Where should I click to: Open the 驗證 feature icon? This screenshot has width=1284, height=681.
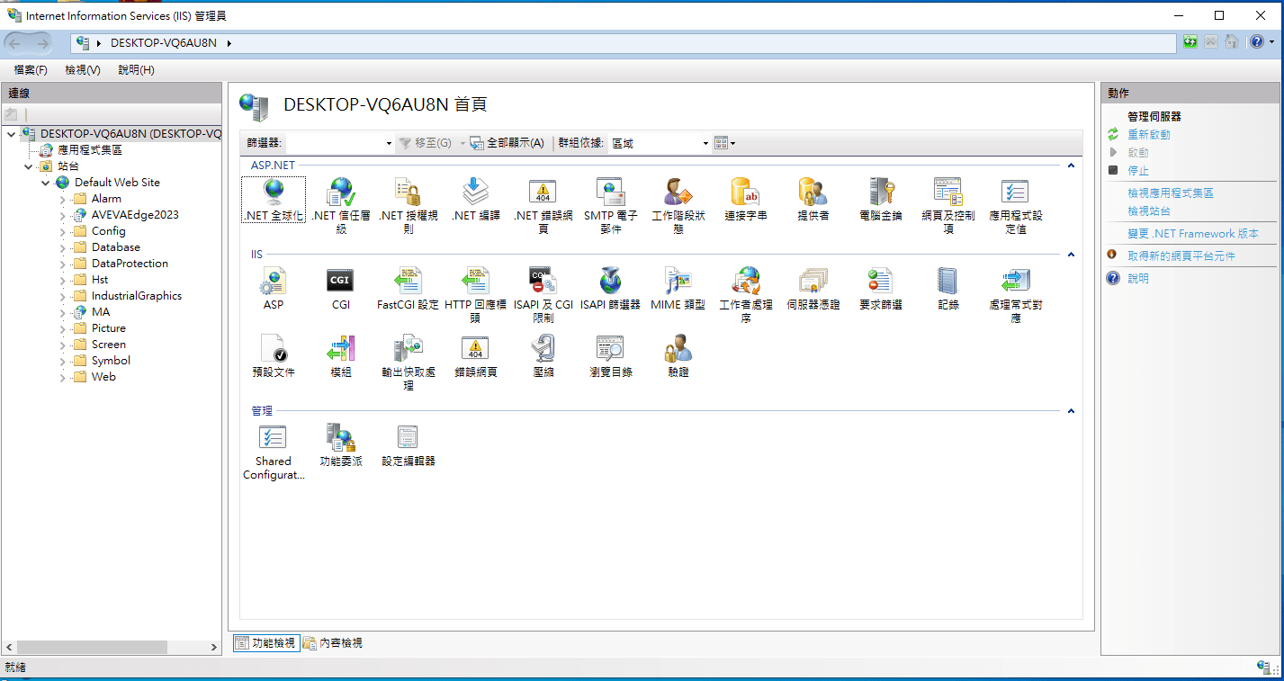click(678, 355)
